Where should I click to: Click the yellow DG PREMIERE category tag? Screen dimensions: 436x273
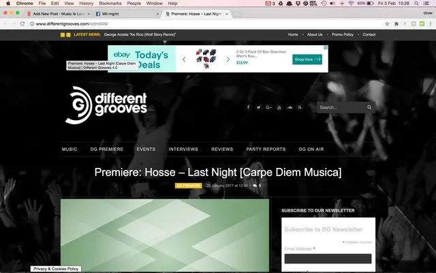[x=188, y=186]
